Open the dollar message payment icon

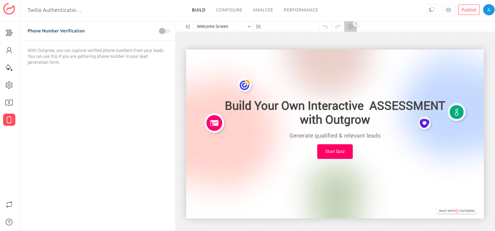pos(9,103)
